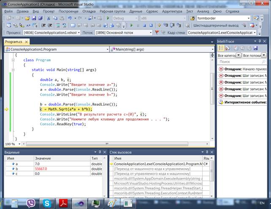
Task: Click the Visual Studio taskbar icon
Action: tap(80, 203)
